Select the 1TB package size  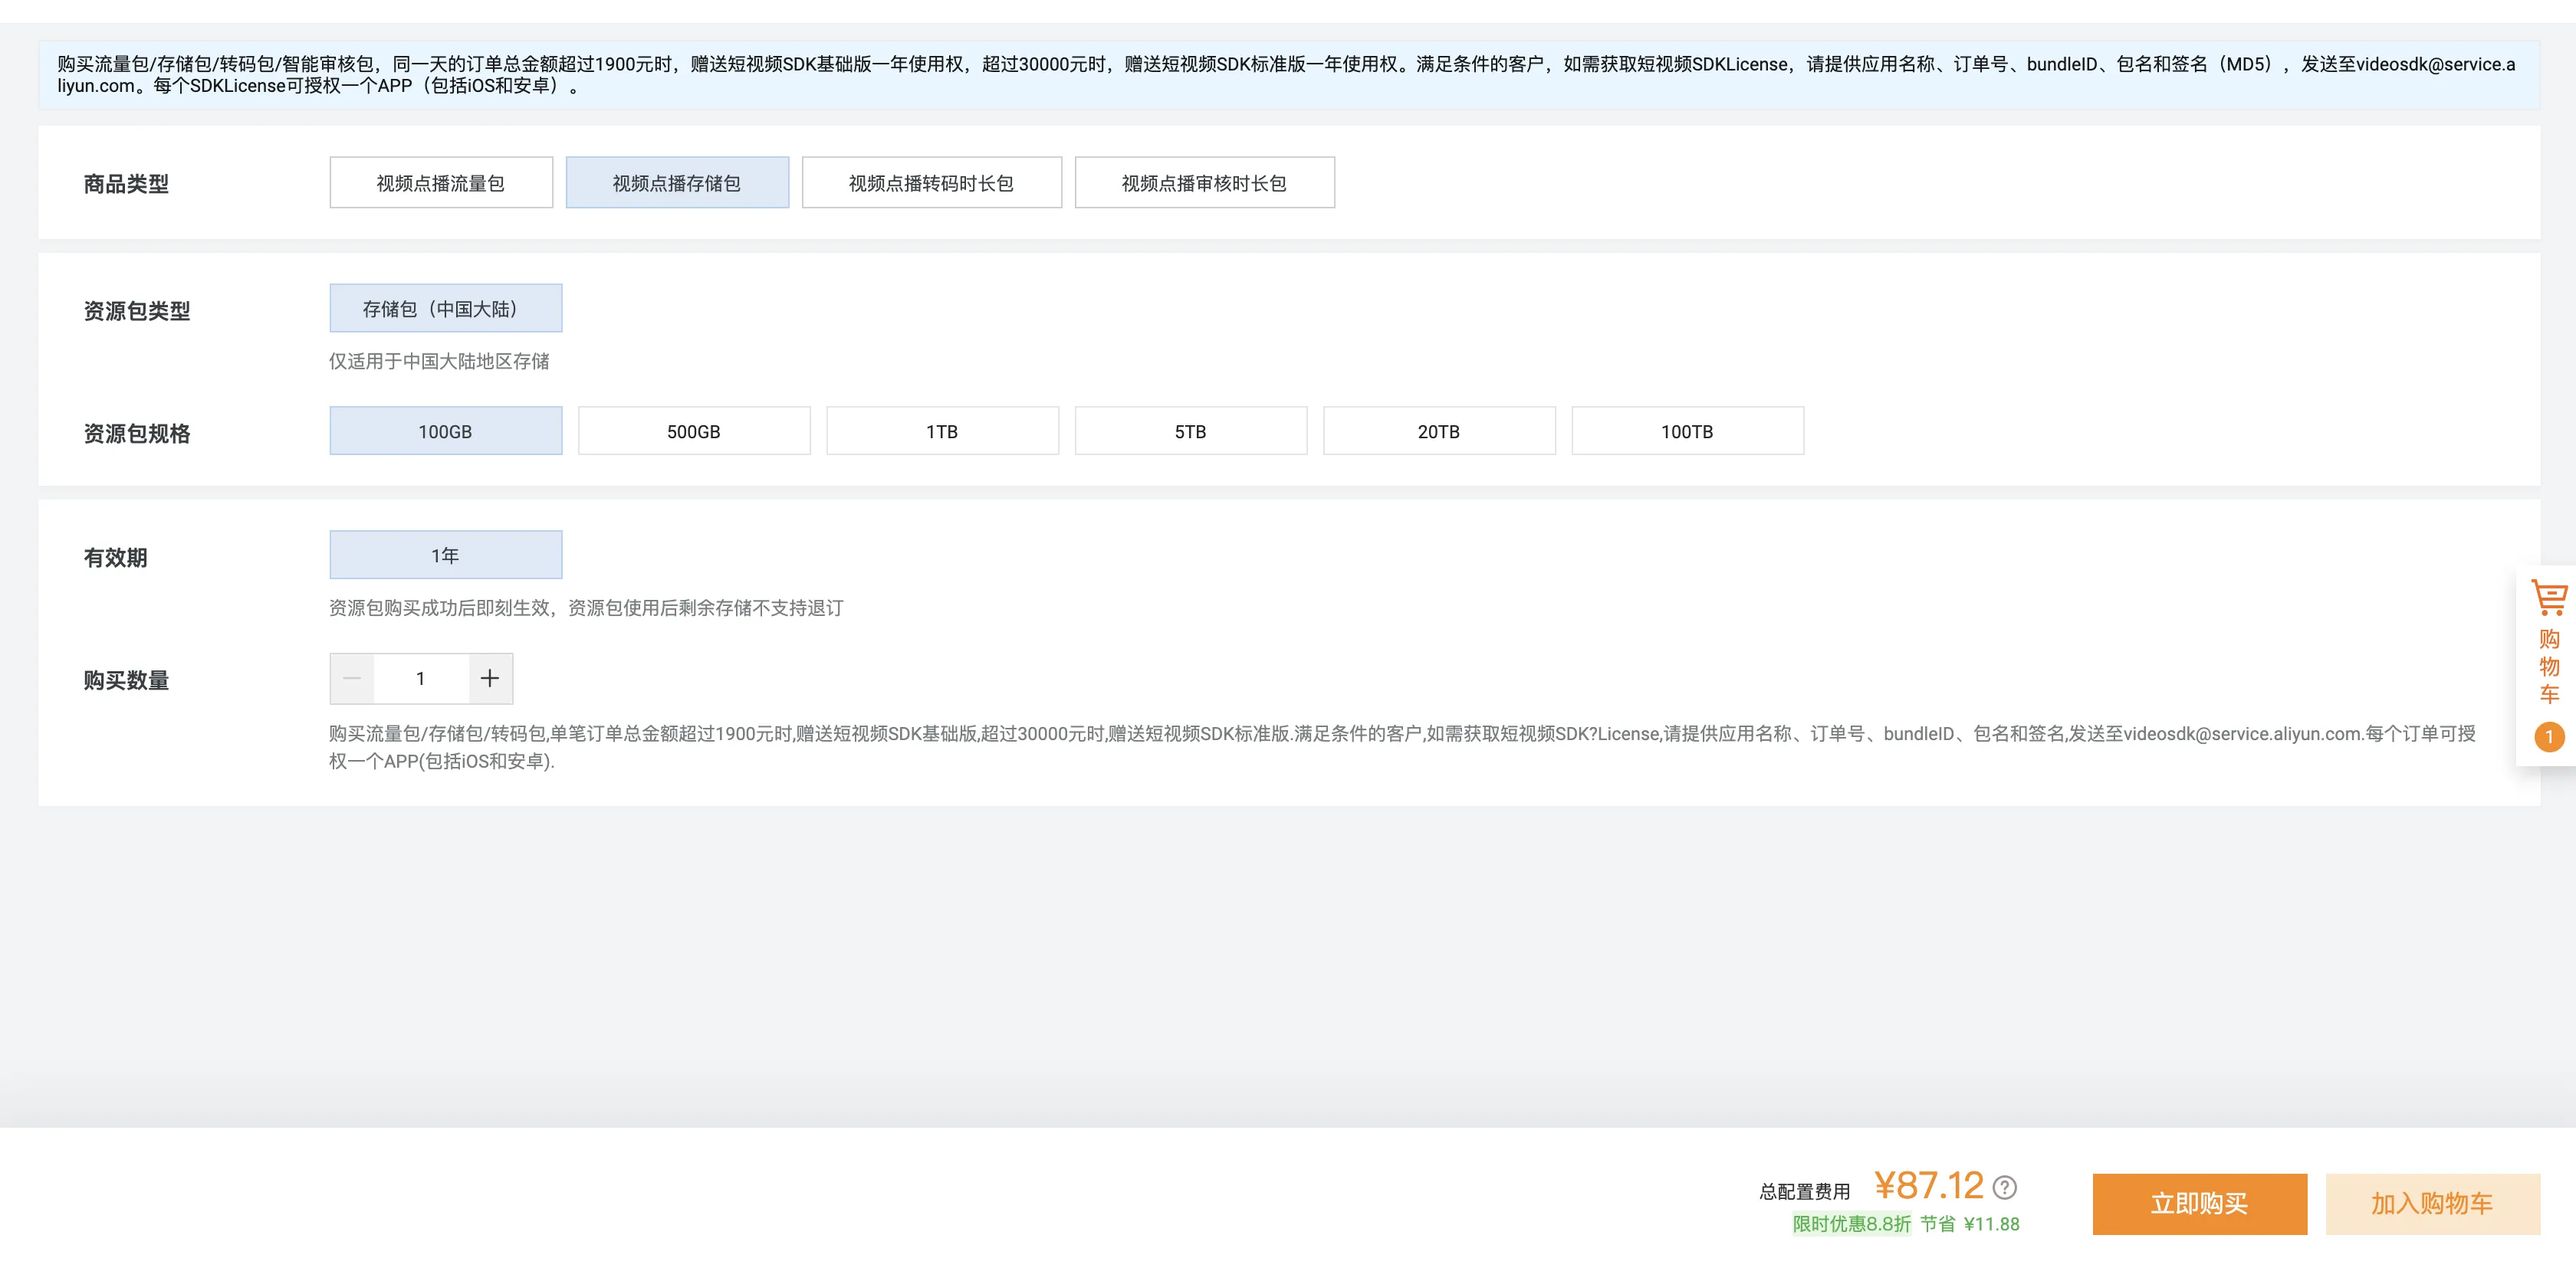coord(942,431)
